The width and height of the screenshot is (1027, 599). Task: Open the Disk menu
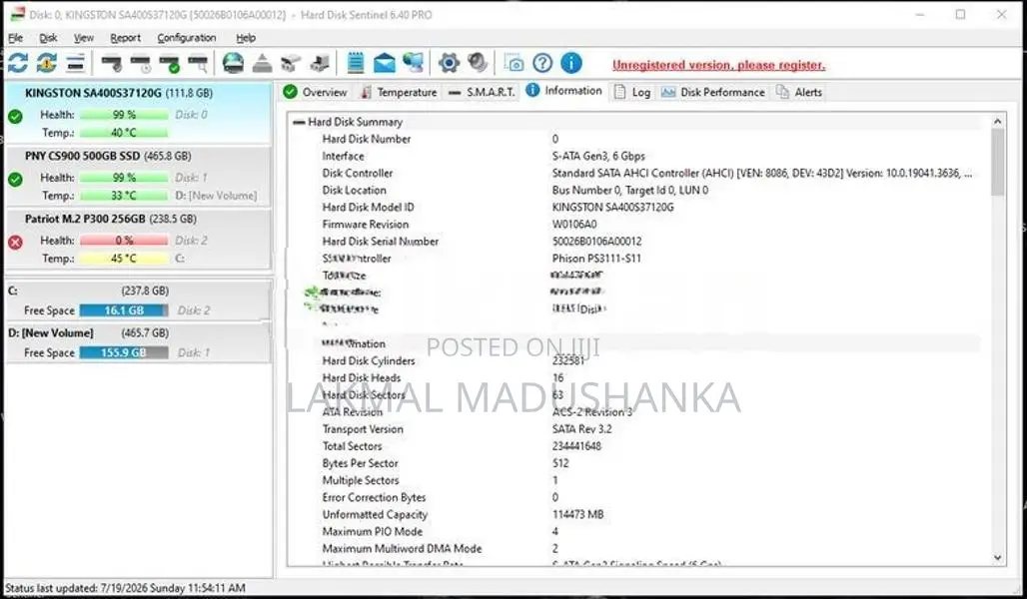coord(48,38)
